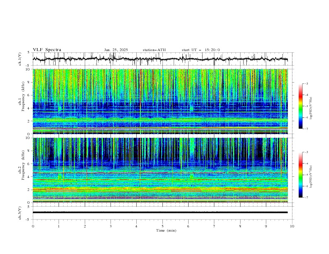The image size is (329, 254).
Task: Click the ch.2 spectrogram panel
Action: coord(160,170)
